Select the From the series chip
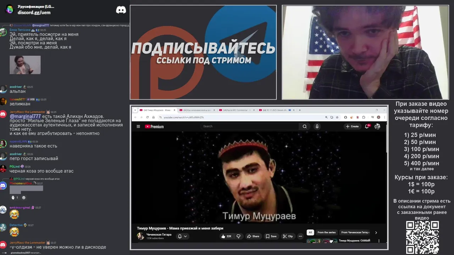The height and width of the screenshot is (255, 454). click(327, 233)
